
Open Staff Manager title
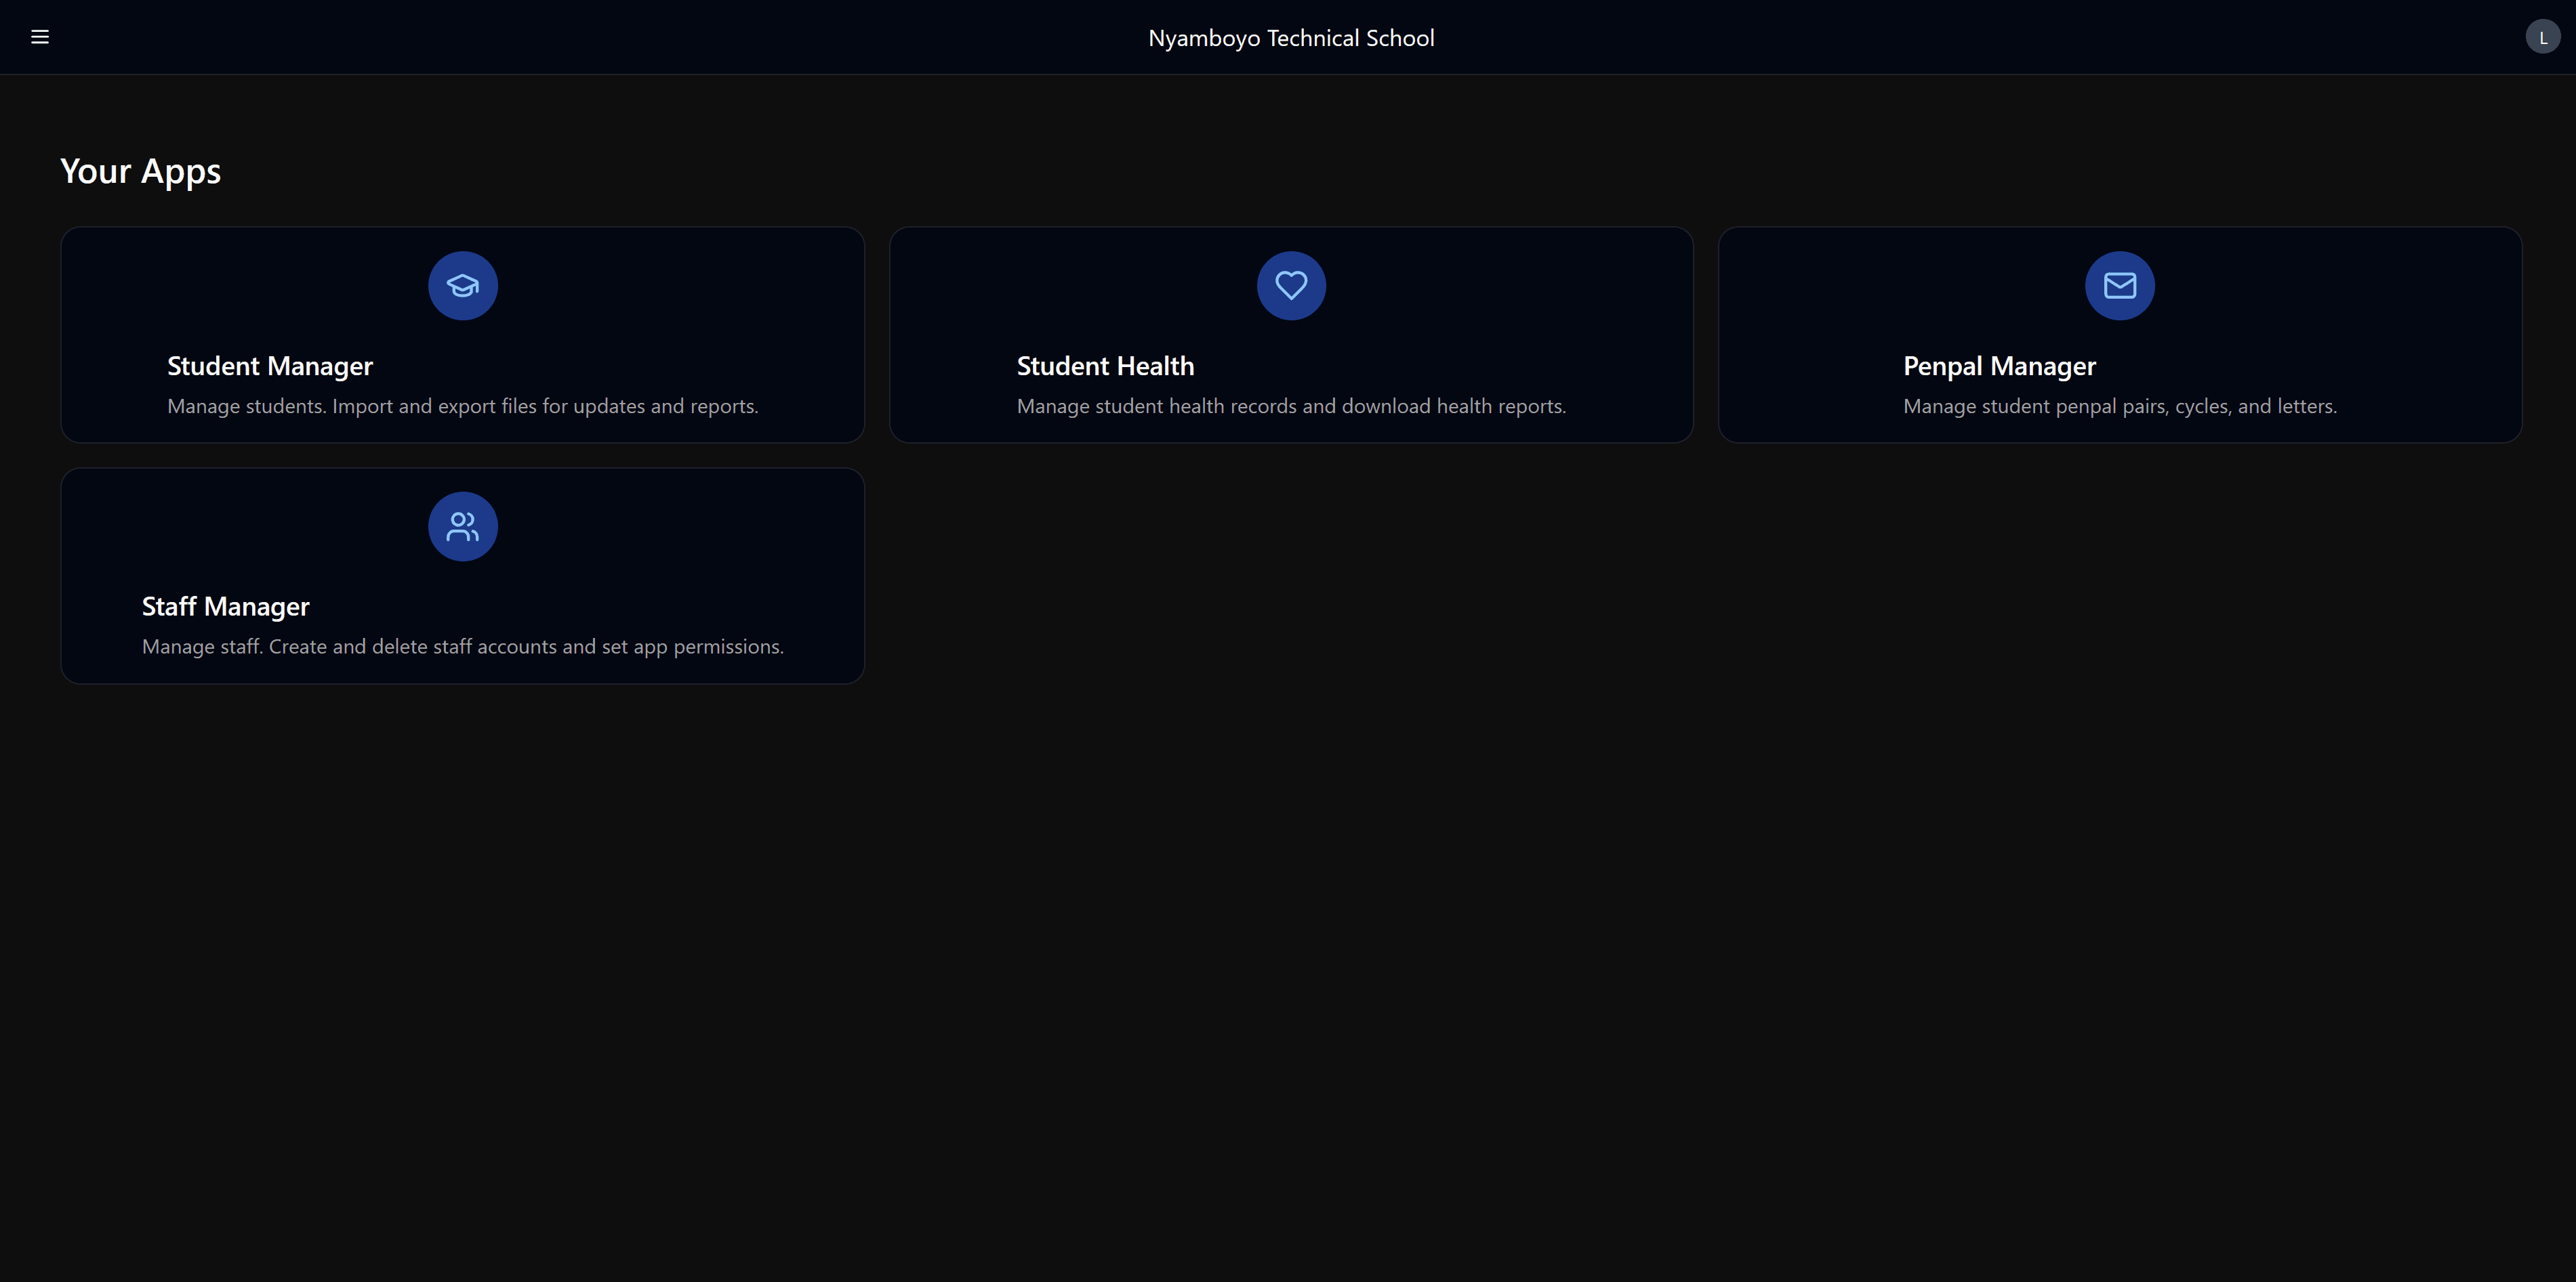[x=226, y=607]
